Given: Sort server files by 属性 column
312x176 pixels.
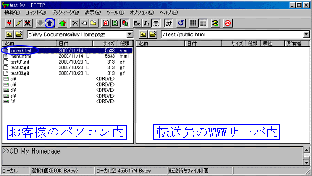Looking at the screenshot, I should coord(272,44).
